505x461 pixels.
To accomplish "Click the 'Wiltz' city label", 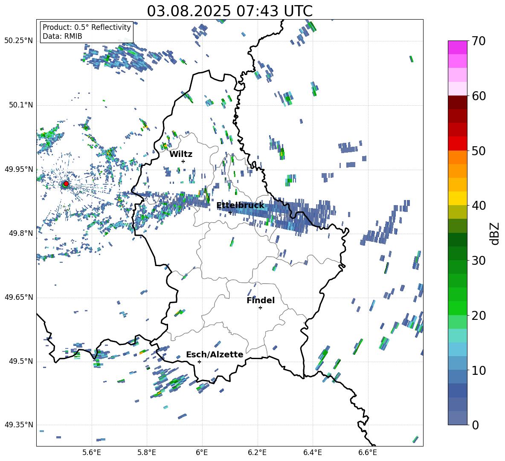I will click(181, 154).
